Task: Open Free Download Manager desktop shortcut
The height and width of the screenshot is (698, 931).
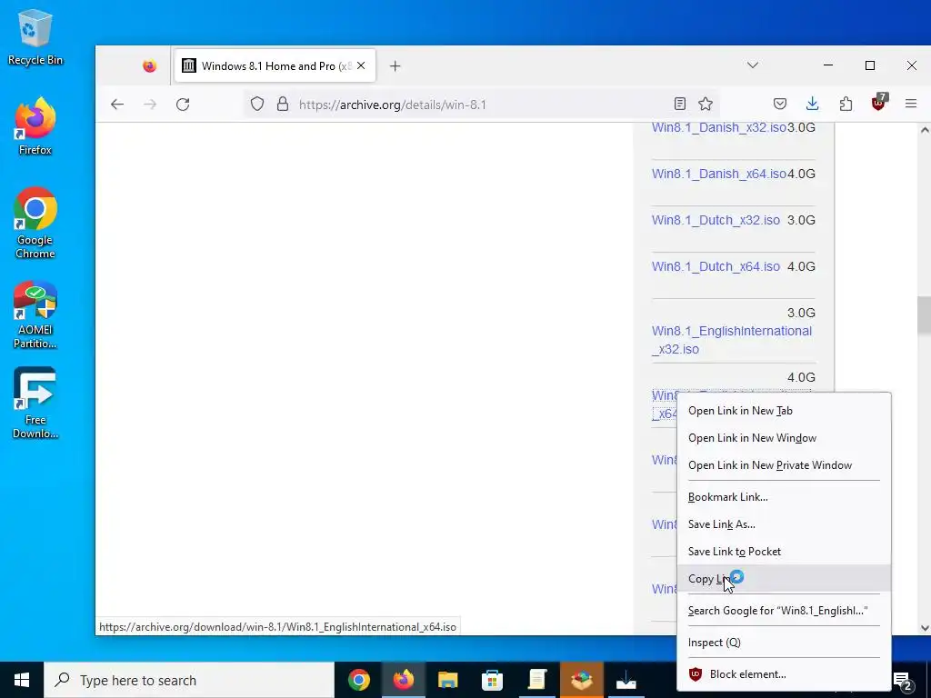Action: tap(35, 403)
